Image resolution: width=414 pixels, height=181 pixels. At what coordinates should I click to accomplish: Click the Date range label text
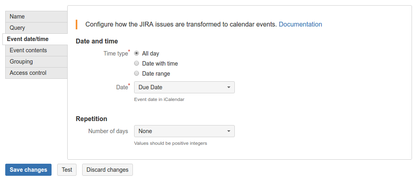pyautogui.click(x=156, y=74)
